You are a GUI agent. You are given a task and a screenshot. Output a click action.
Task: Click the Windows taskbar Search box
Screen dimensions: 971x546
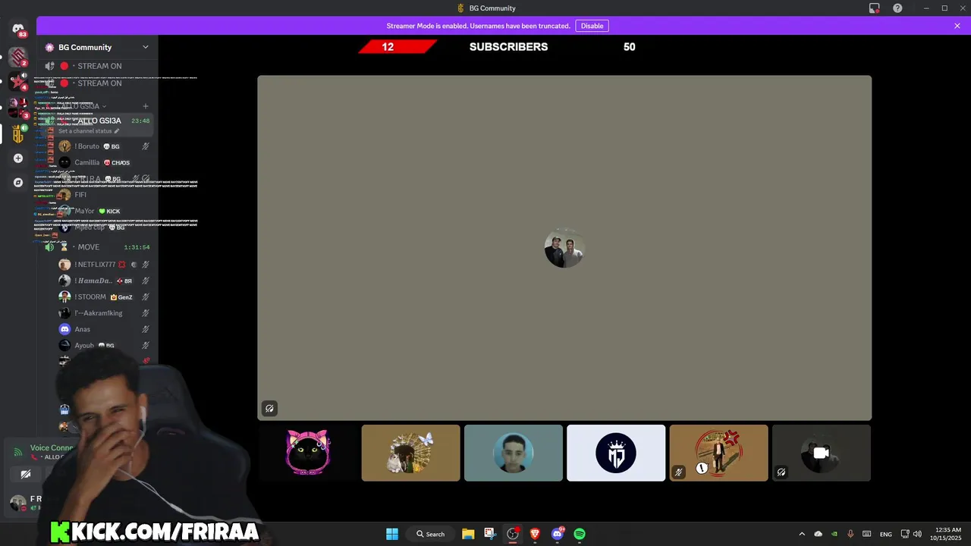(430, 534)
